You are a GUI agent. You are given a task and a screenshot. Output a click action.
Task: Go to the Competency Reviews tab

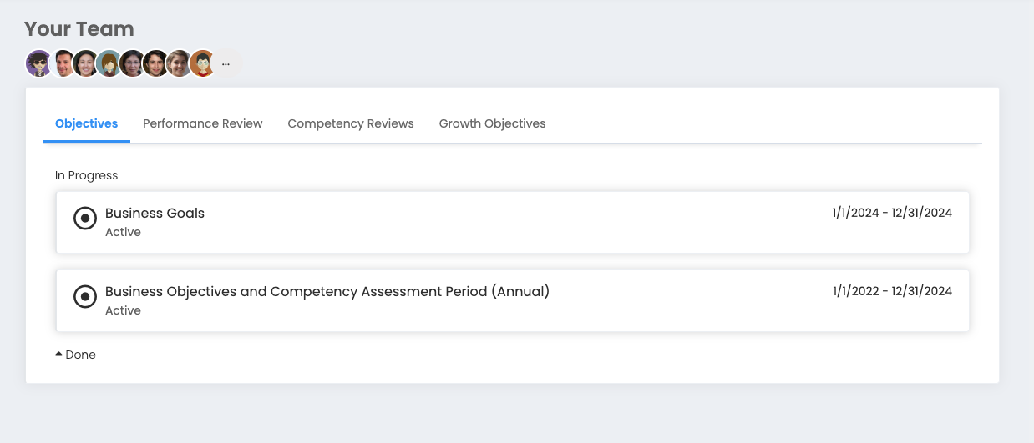(x=351, y=123)
